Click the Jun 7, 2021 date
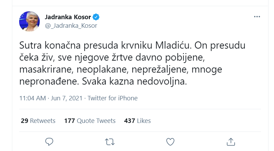 coord(67,98)
